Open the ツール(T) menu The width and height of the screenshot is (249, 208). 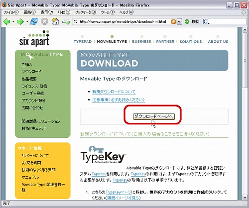(x=108, y=12)
